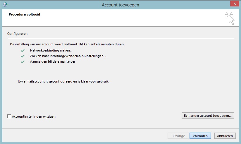
Task: Enable the Accountinstellingen wijzigen checkbox
Action: (9, 116)
